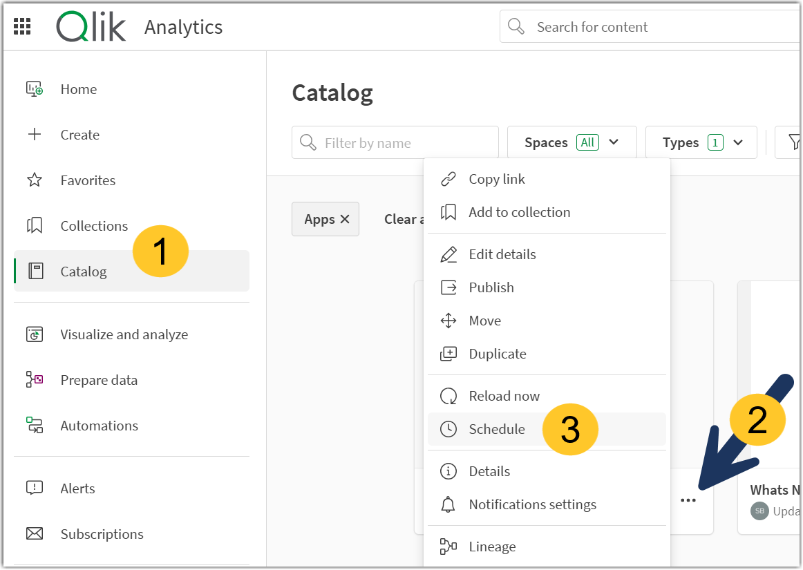The height and width of the screenshot is (570, 803).
Task: Open the filter funnel icon
Action: 793,142
